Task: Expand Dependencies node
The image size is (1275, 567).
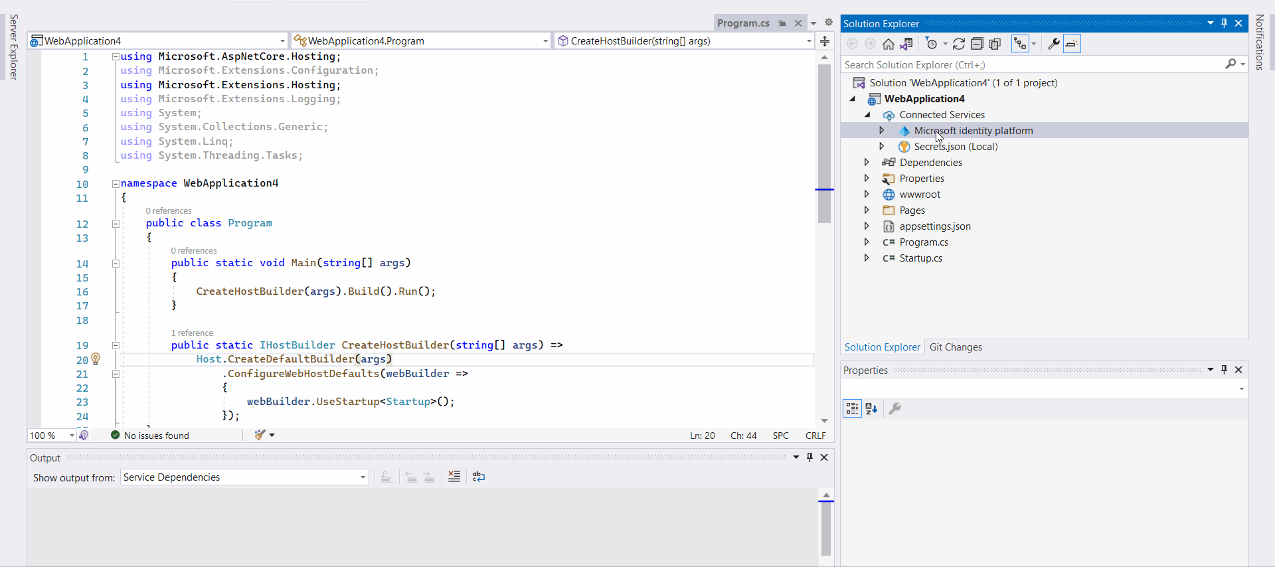Action: (x=867, y=162)
